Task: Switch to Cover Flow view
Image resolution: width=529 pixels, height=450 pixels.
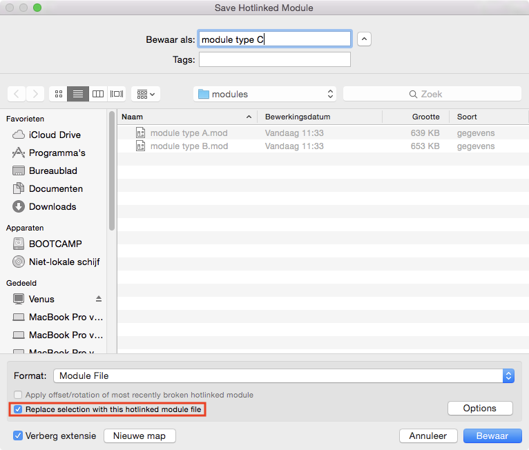Action: pos(117,94)
